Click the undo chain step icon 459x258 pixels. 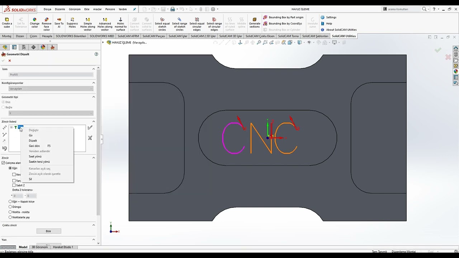[4, 148]
